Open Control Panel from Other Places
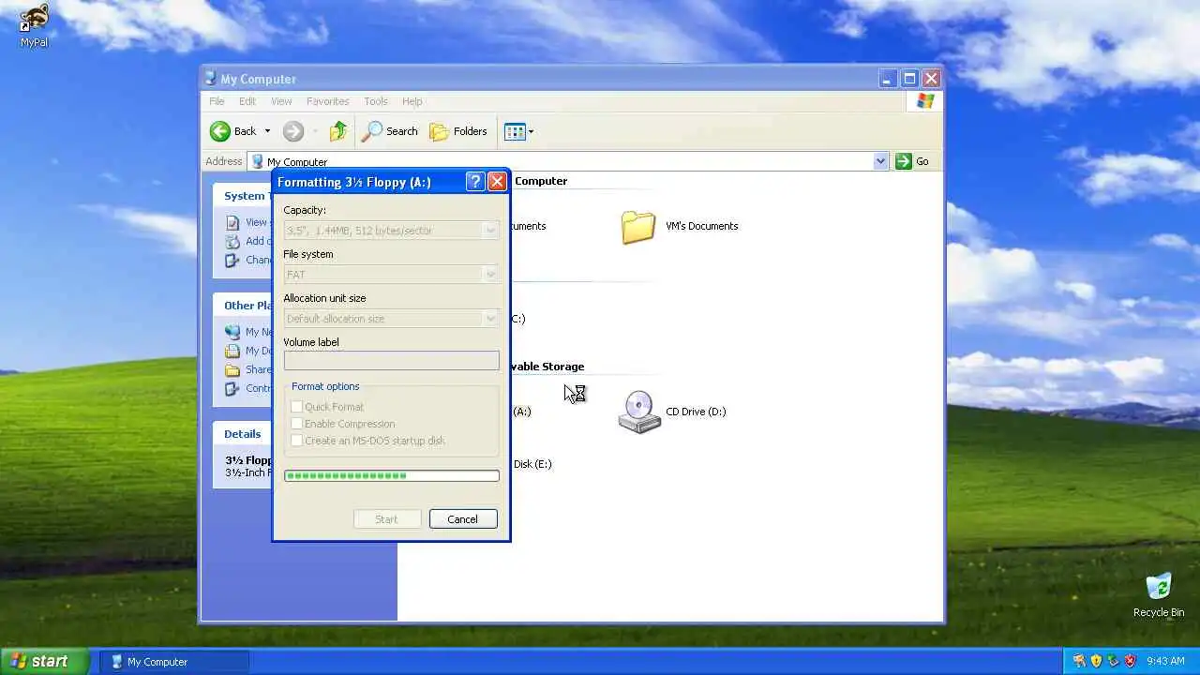The width and height of the screenshot is (1200, 675). [248, 388]
